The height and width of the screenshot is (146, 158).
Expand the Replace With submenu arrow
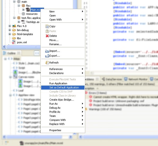coord(83,124)
